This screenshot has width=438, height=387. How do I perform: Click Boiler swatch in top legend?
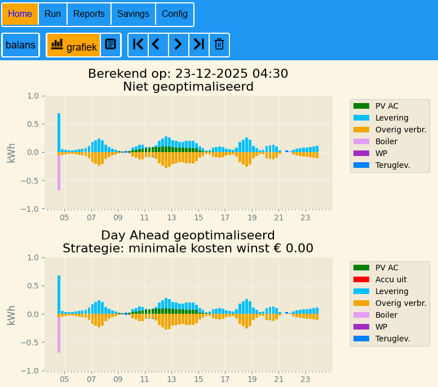361,141
